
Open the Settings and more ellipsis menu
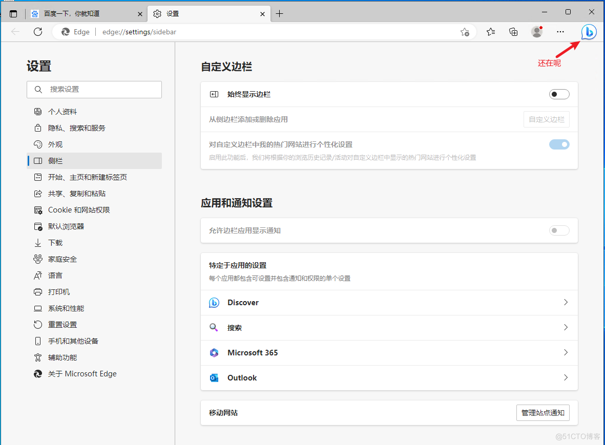point(560,32)
